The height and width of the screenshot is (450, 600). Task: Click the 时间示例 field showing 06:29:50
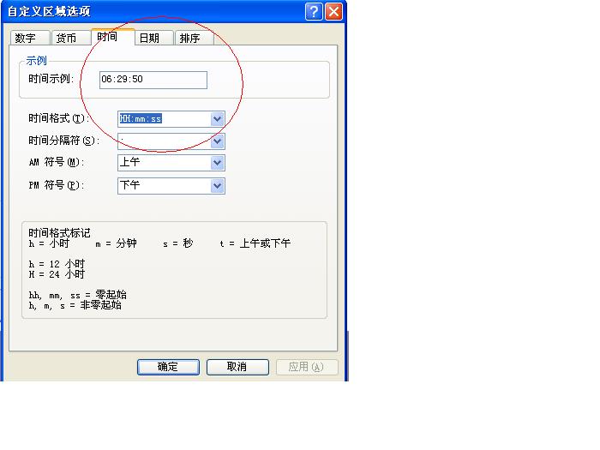point(153,80)
